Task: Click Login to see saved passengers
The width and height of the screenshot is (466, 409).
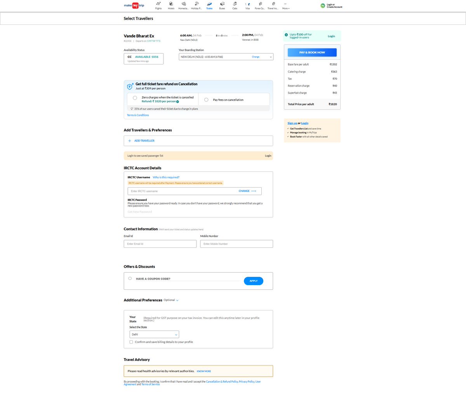Action: click(268, 156)
